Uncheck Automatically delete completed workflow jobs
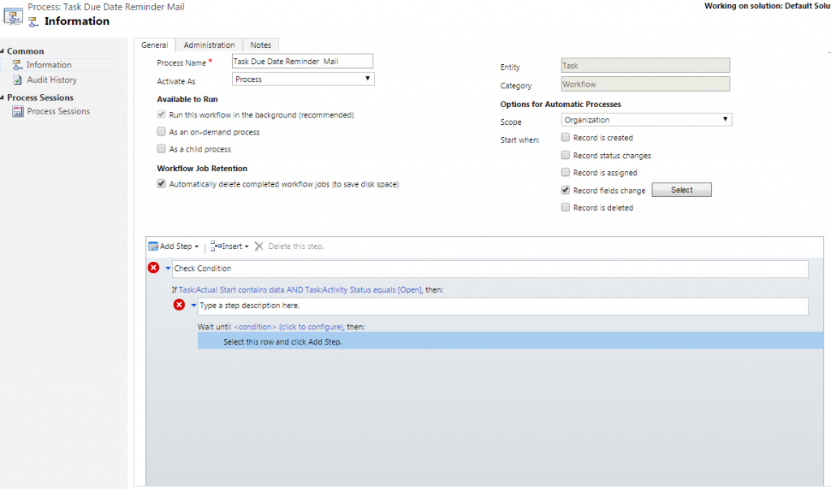831x493 pixels. (161, 184)
